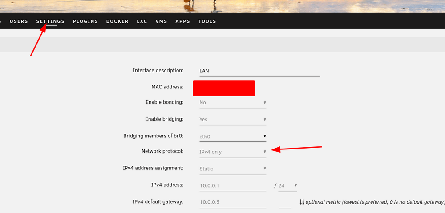This screenshot has height=213, width=445.
Task: Edit the Interface description field
Action: pos(259,71)
